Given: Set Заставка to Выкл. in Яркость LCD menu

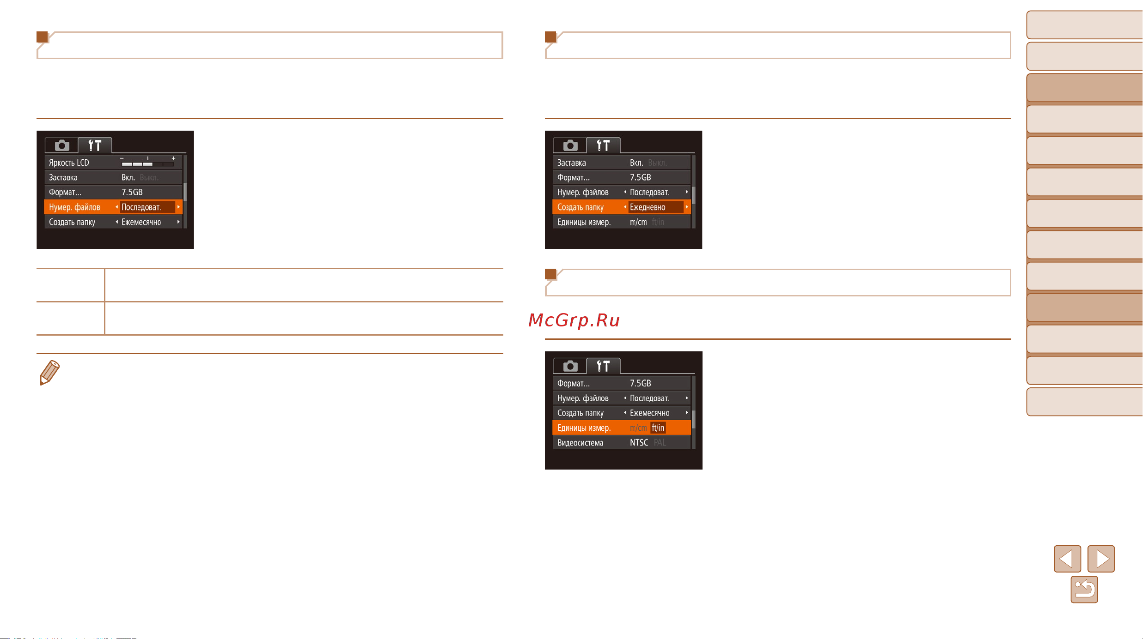Looking at the screenshot, I should [149, 177].
